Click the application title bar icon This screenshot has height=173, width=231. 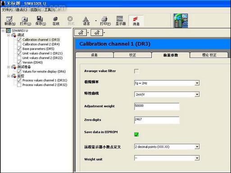(3, 4)
